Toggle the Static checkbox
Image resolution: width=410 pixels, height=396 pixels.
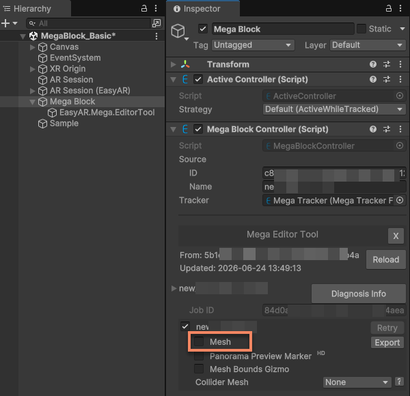coord(361,29)
